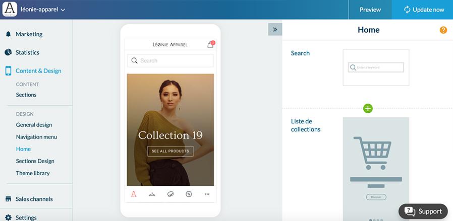Click the Update now button
This screenshot has height=221, width=453.
pos(424,10)
